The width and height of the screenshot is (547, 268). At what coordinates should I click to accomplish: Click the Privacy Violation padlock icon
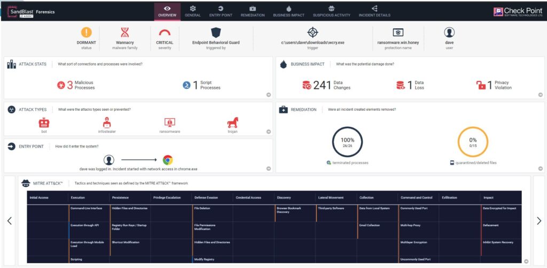point(481,85)
